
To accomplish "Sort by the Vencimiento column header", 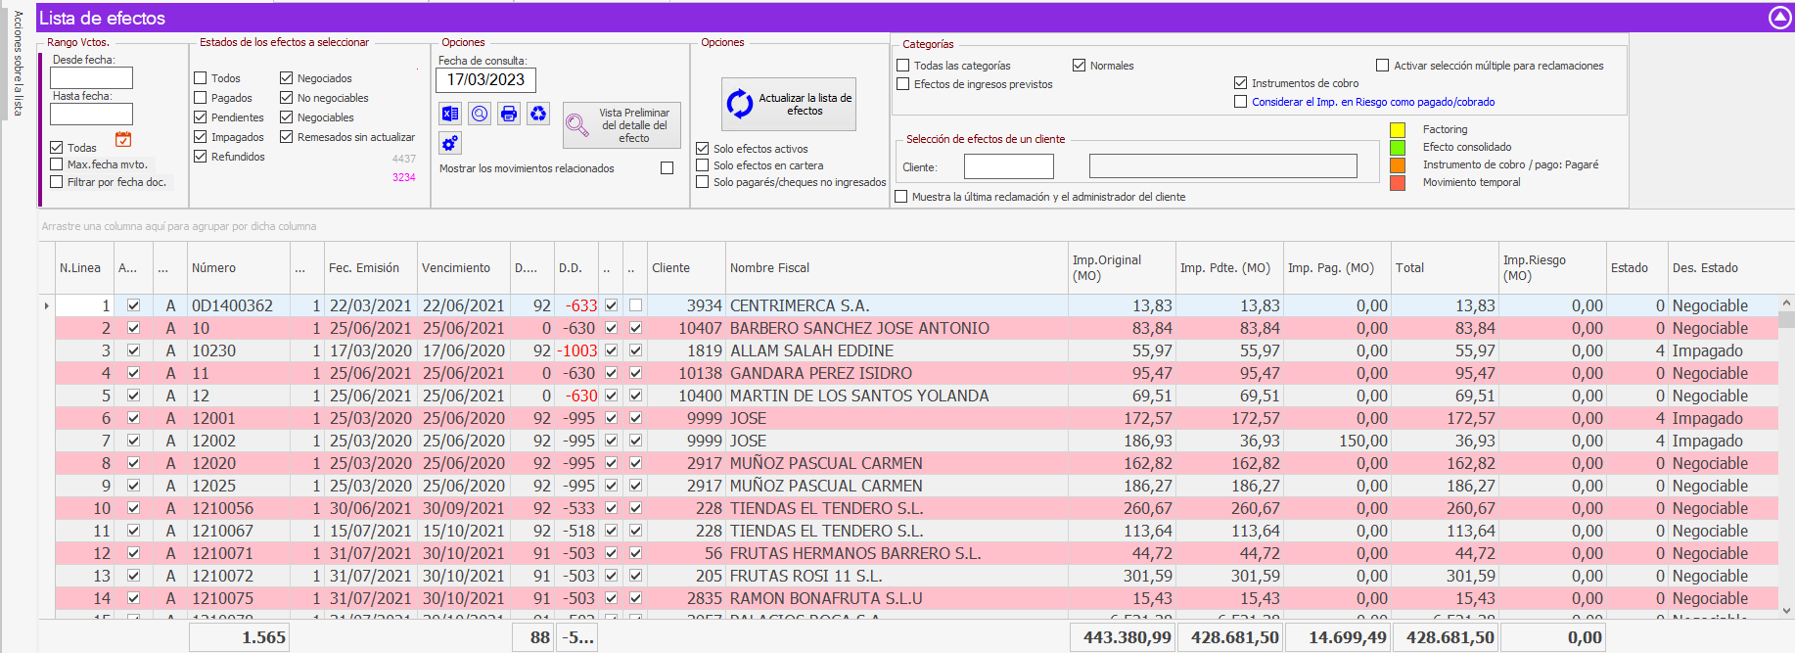I will (x=456, y=268).
